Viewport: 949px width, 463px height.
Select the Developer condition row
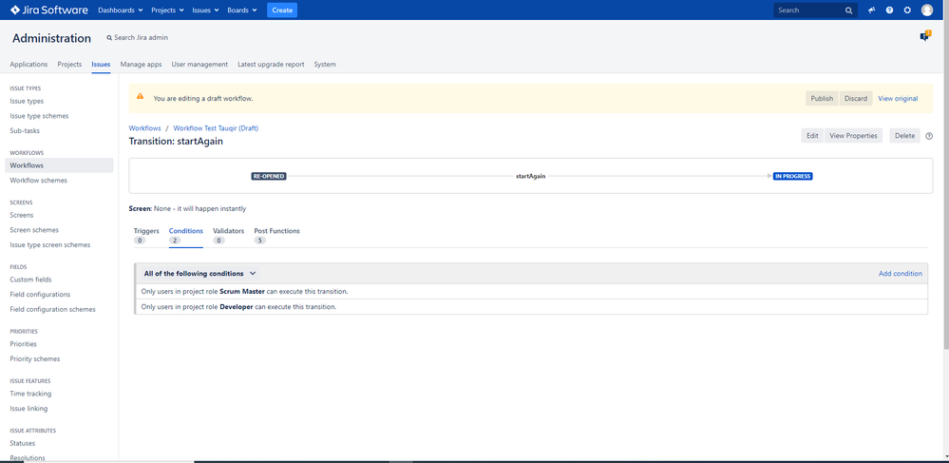[x=531, y=307]
